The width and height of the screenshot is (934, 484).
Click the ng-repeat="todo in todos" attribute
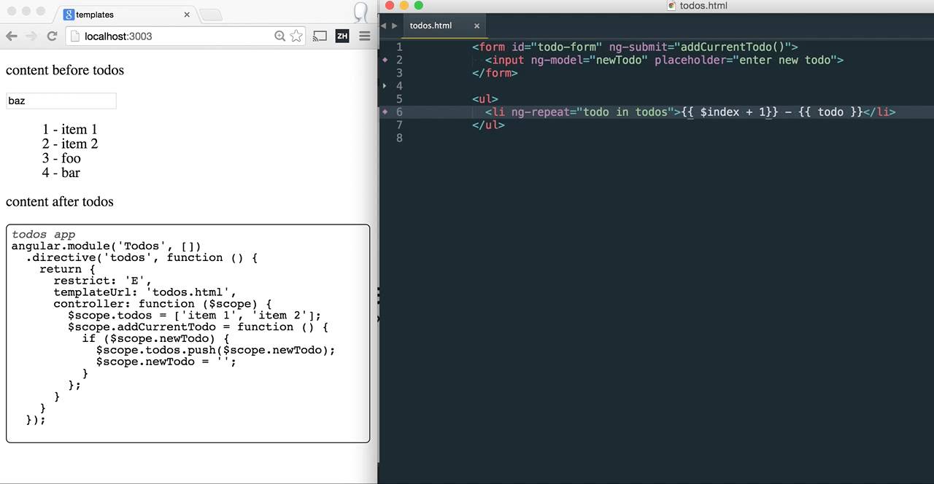click(x=593, y=112)
